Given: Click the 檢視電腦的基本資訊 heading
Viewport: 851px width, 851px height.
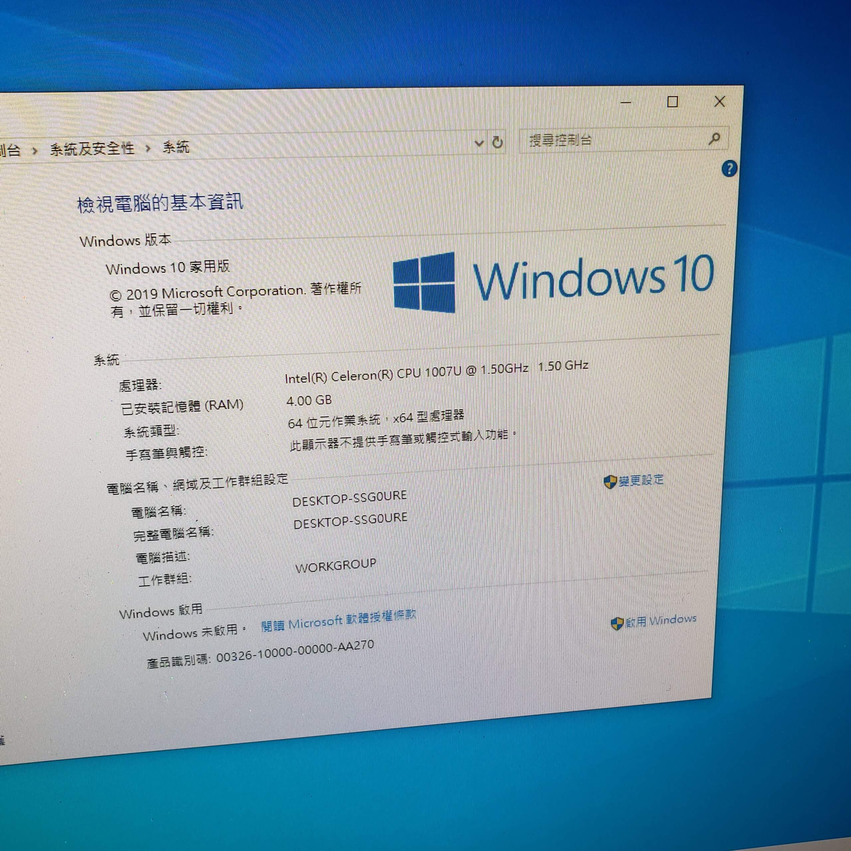Looking at the screenshot, I should pyautogui.click(x=160, y=203).
